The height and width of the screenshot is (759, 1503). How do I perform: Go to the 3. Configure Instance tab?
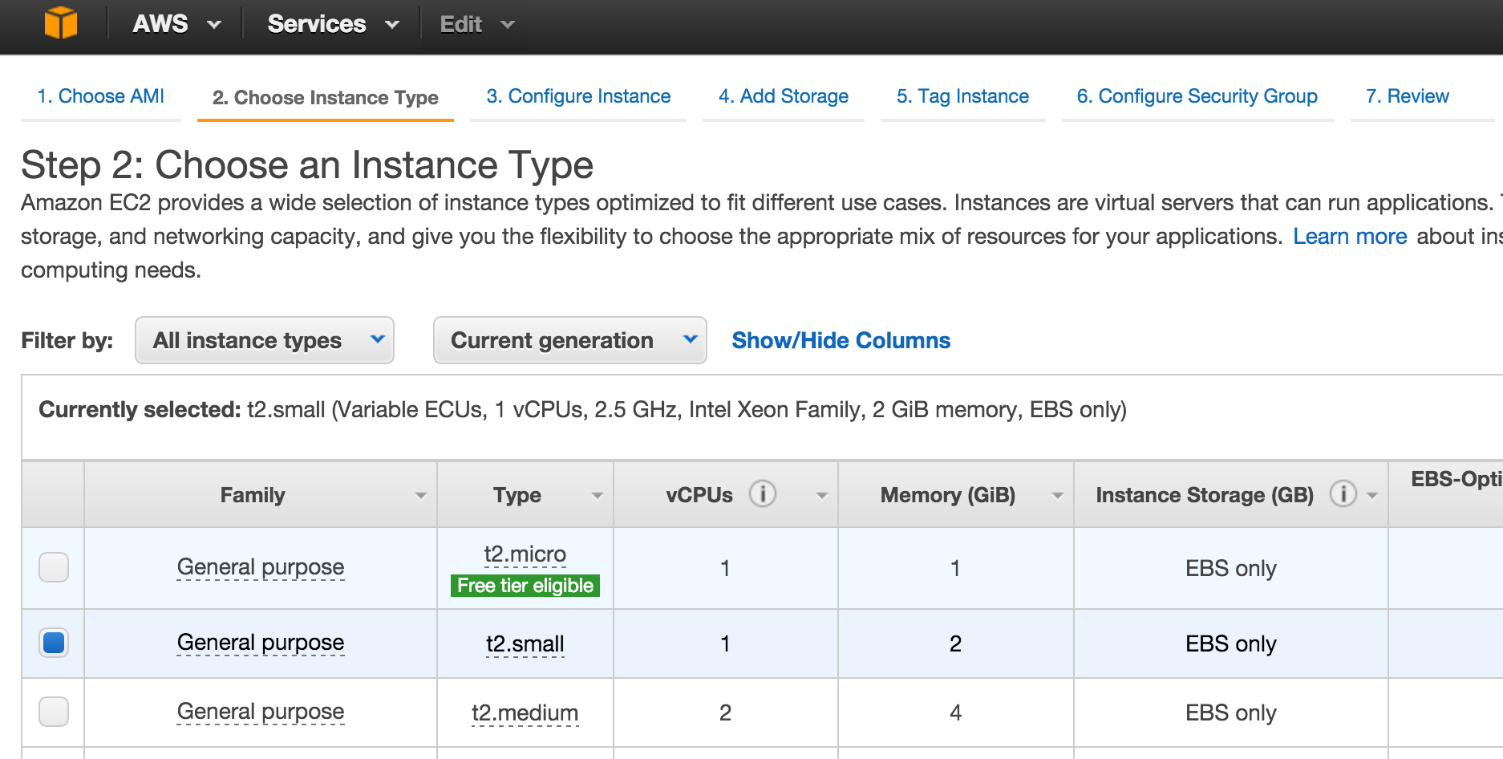point(578,96)
